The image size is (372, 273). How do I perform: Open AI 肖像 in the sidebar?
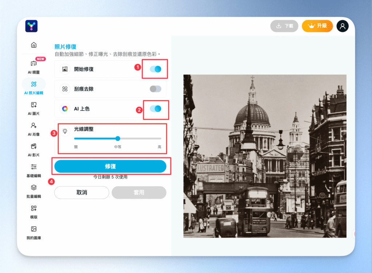coord(34,129)
